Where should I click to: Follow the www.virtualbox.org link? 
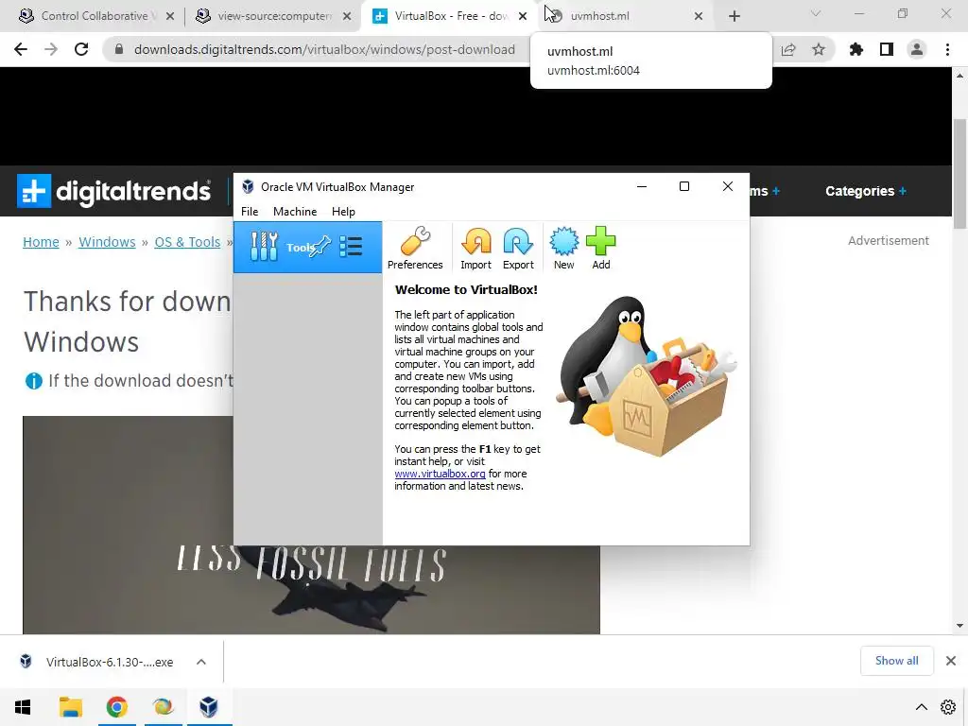tap(440, 474)
